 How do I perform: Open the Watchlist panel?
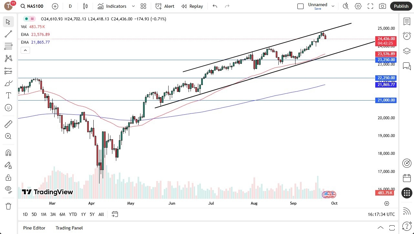tap(407, 21)
